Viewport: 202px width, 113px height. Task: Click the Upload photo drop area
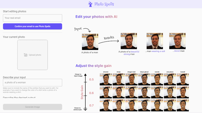point(33,55)
